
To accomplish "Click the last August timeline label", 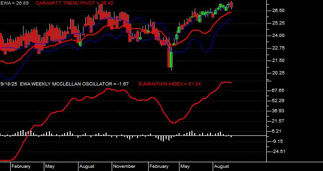I will pyautogui.click(x=221, y=166).
